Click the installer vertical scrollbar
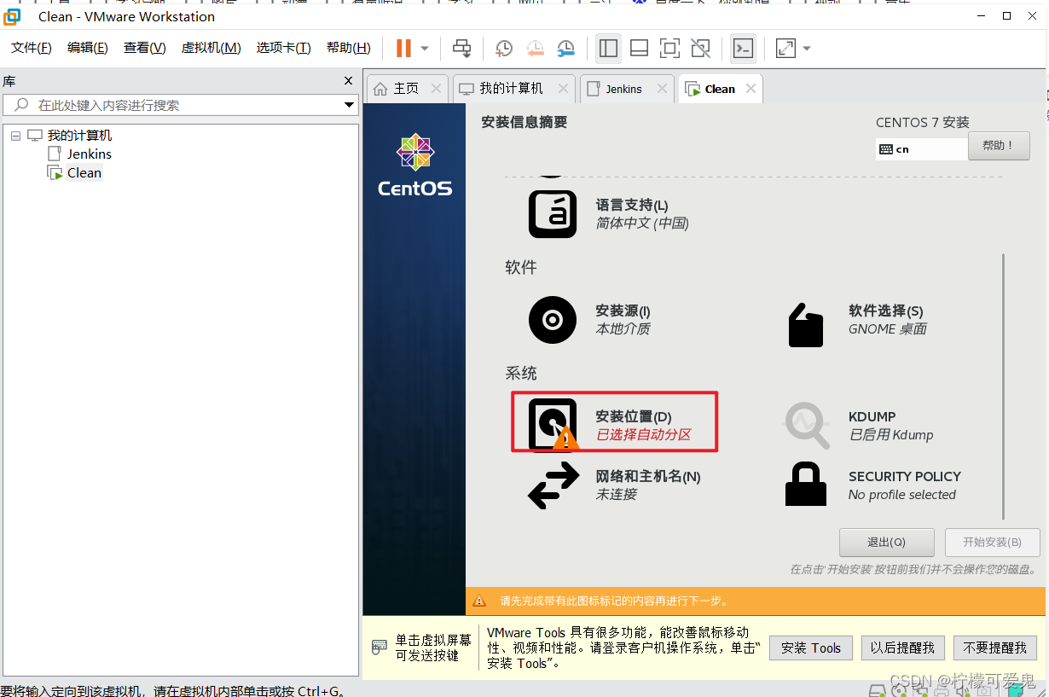 1004,386
